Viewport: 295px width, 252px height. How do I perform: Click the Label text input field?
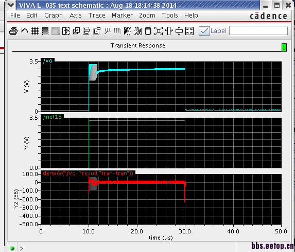pyautogui.click(x=258, y=31)
